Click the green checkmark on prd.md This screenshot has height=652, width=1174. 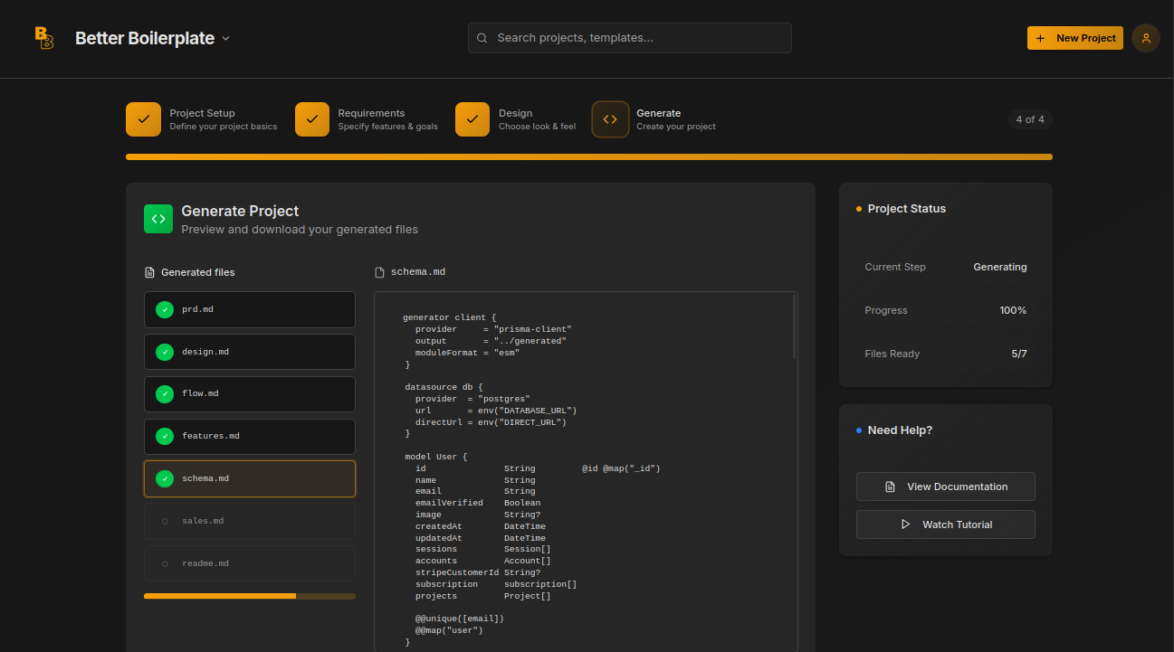click(165, 309)
